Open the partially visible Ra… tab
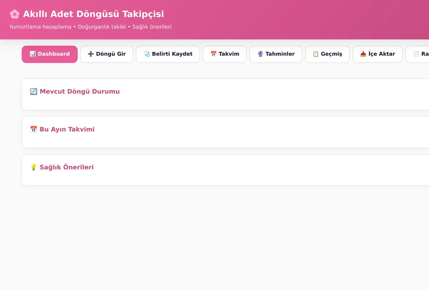Viewport: 429px width, 290px height. 417,54
